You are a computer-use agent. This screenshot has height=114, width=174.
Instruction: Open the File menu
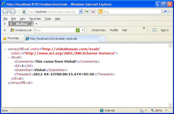[x=5, y=19]
